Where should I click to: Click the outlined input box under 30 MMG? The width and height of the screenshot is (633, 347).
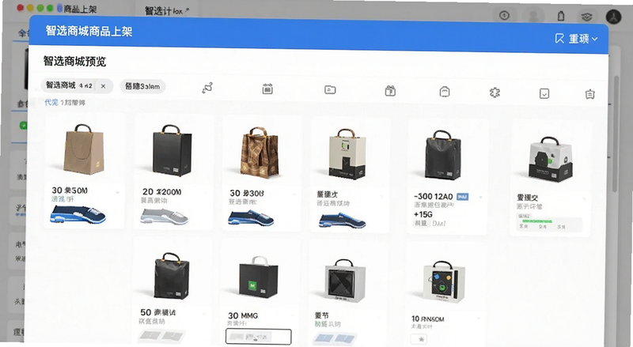(259, 337)
